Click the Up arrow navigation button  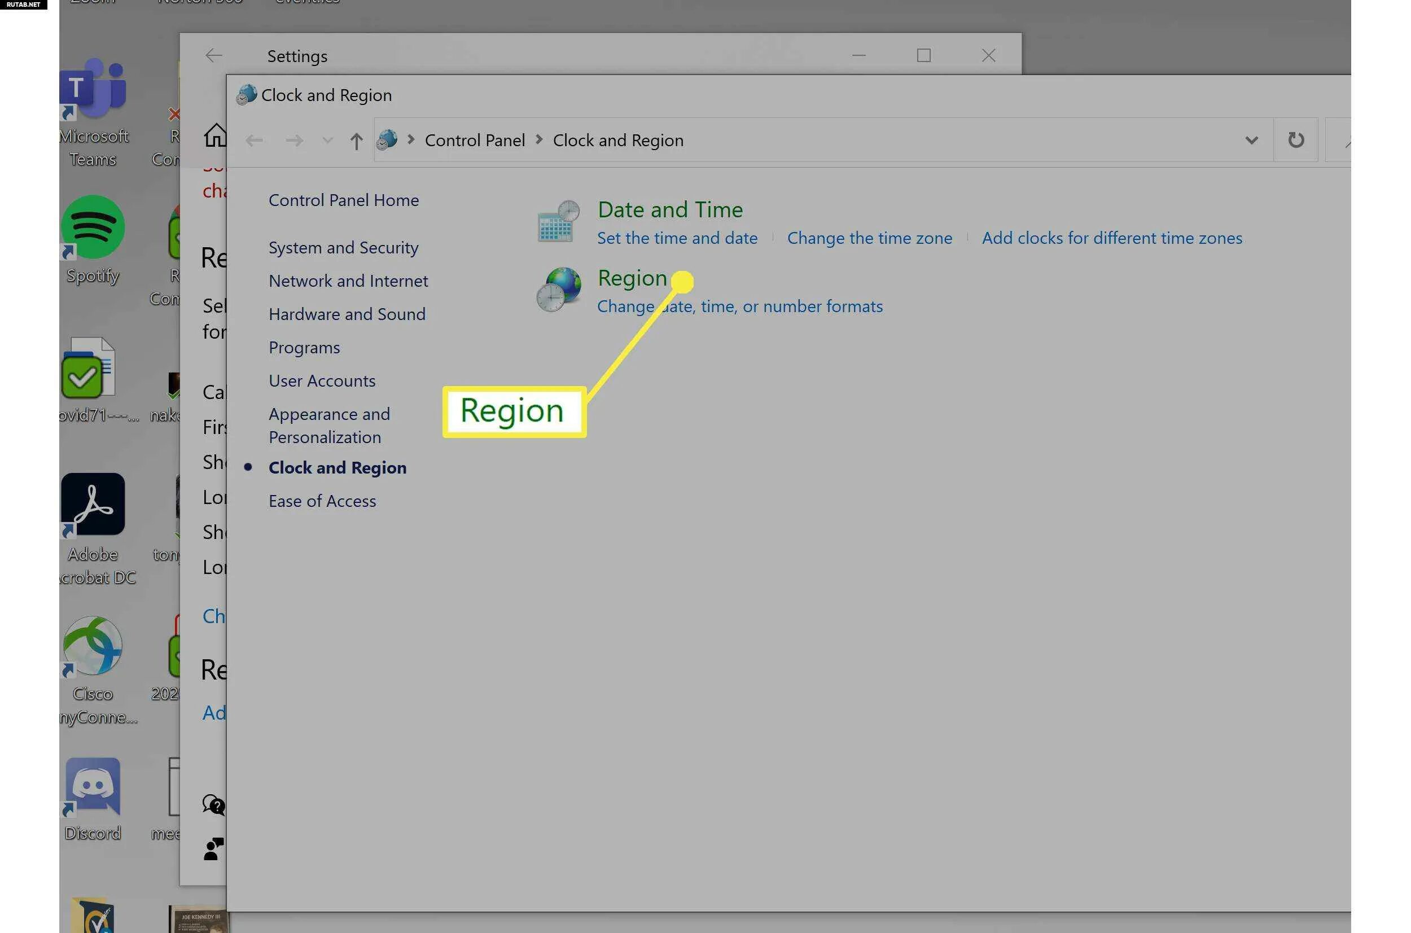[356, 141]
